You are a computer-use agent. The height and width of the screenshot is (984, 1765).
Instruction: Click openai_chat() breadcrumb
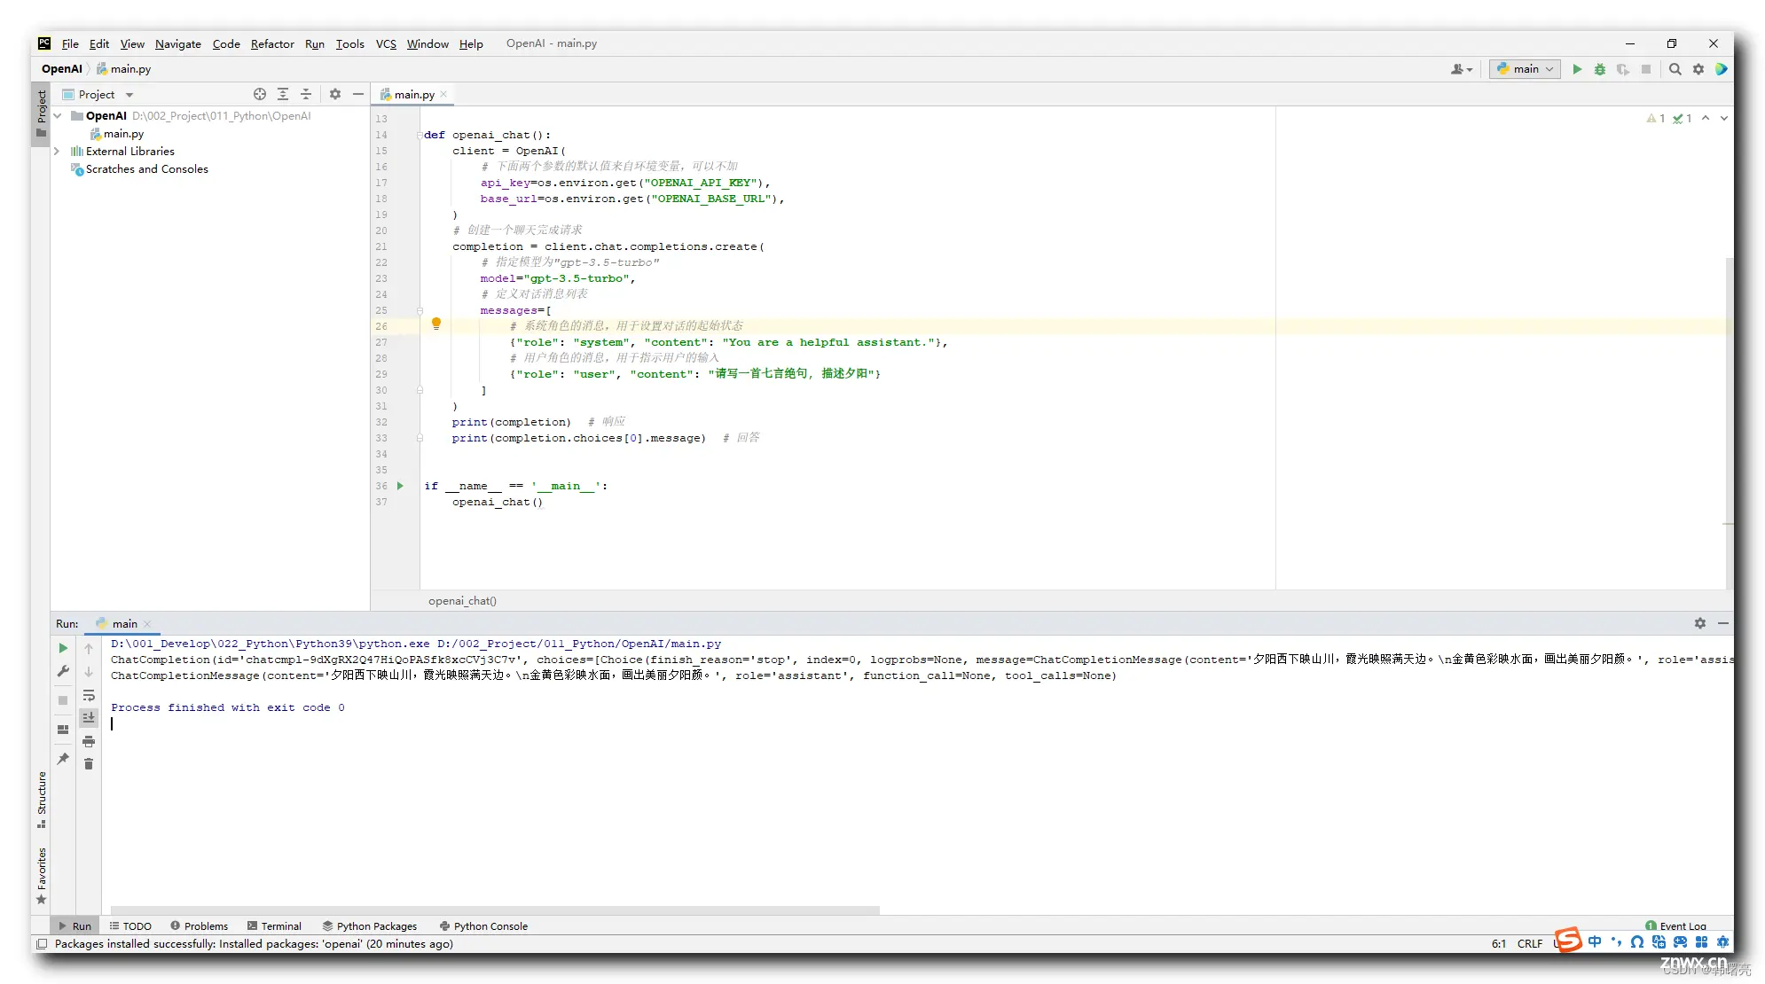point(462,600)
